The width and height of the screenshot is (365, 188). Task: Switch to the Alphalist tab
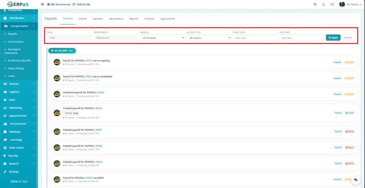(97, 18)
